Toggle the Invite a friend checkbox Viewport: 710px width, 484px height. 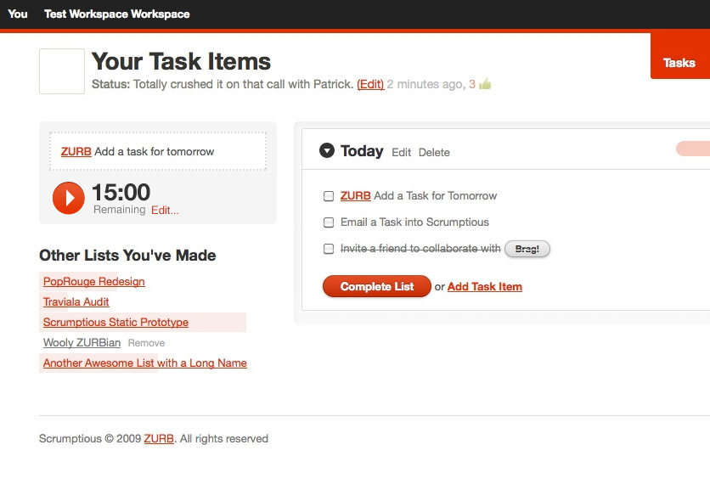[x=329, y=249]
